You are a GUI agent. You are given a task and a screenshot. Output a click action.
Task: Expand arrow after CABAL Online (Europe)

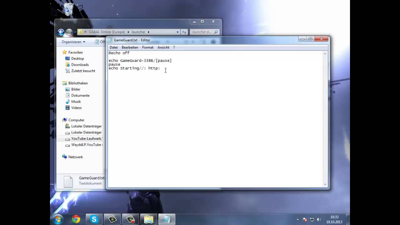click(x=128, y=32)
